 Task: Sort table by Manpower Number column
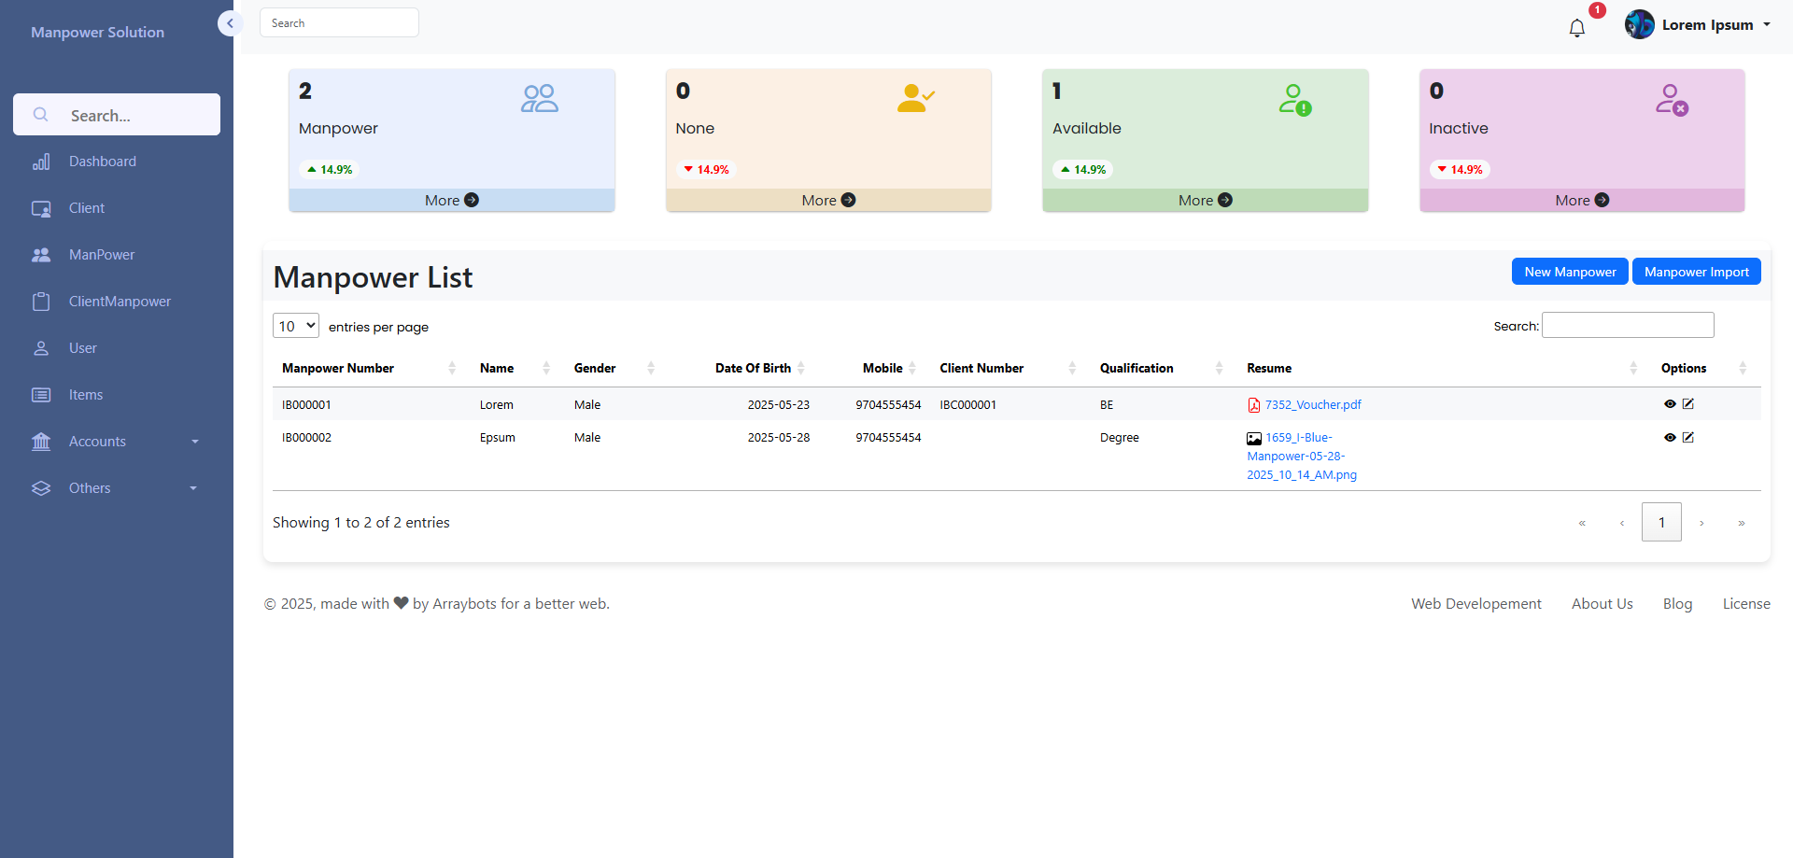point(338,369)
